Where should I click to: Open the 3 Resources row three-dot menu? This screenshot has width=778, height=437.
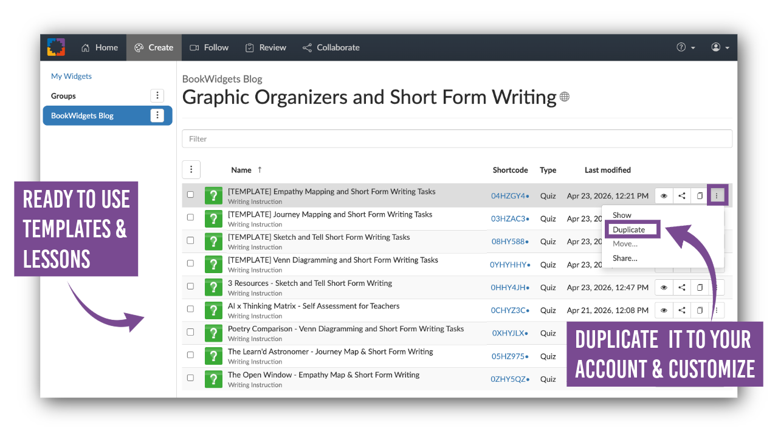pyautogui.click(x=717, y=288)
